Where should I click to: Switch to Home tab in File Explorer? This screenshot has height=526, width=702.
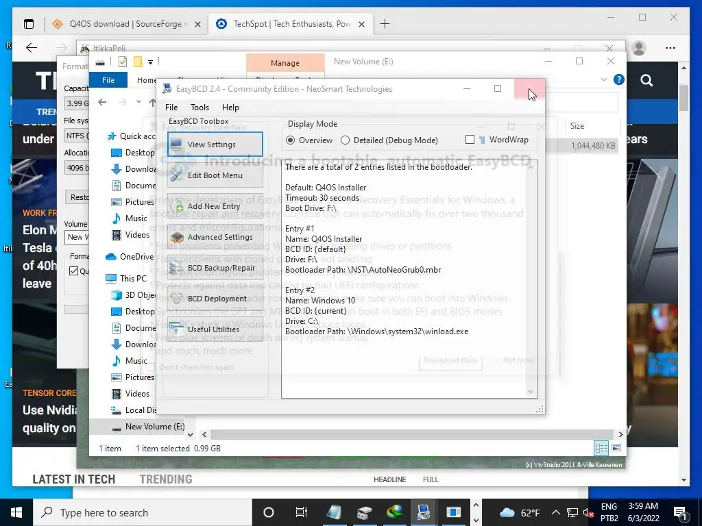point(146,80)
